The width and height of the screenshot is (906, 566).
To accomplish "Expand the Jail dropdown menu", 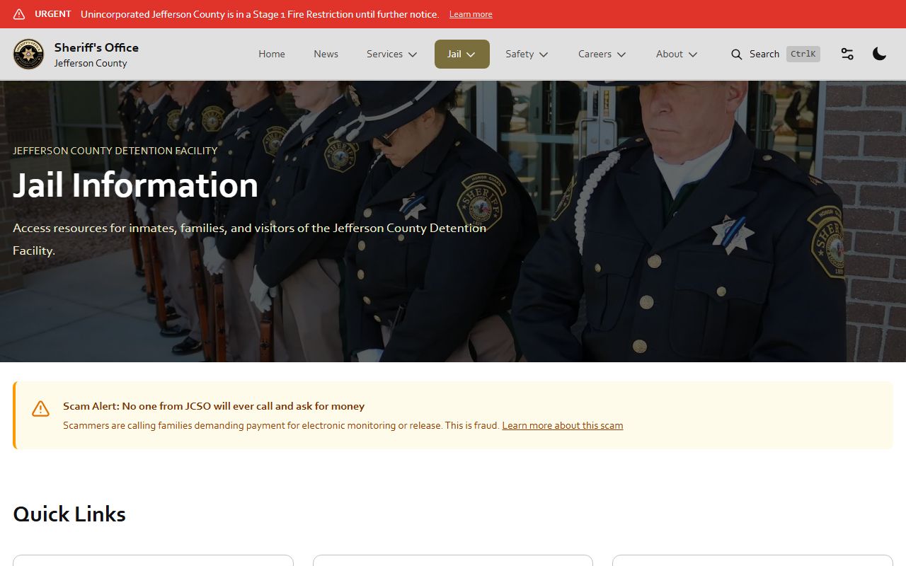I will click(462, 54).
